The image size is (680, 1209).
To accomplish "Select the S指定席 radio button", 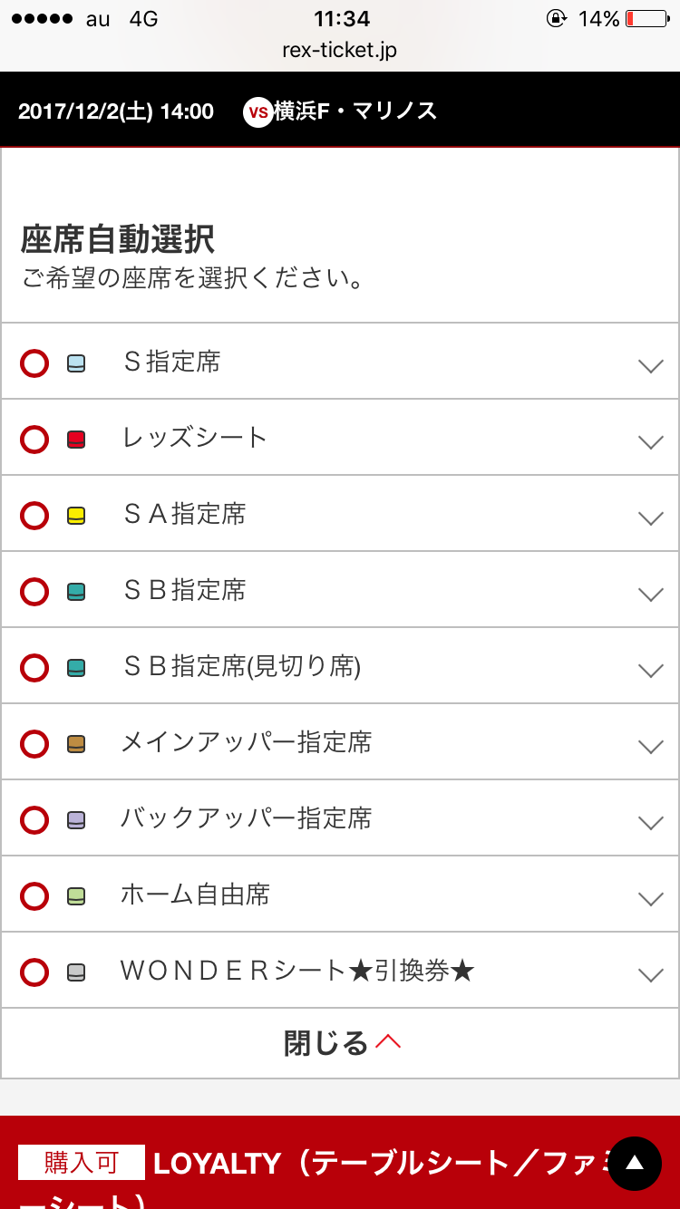I will pos(34,364).
